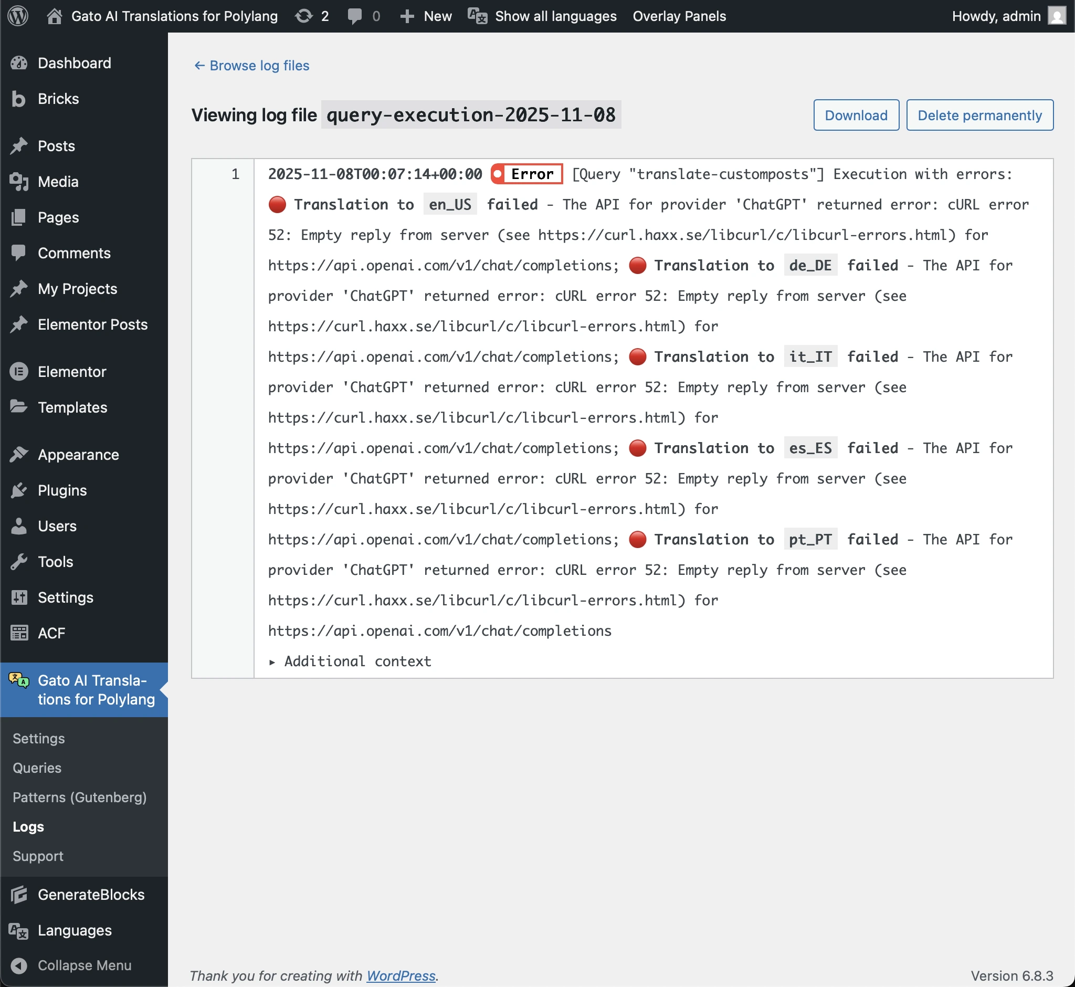Select Patterns (Gutenberg) submenu item
This screenshot has height=987, width=1075.
tap(80, 797)
